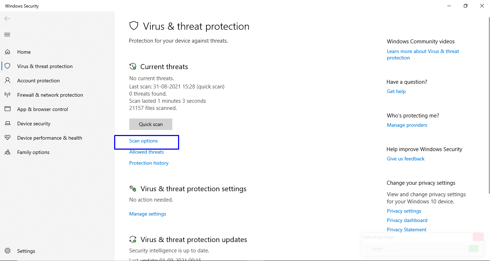
Task: Toggle the hamburger navigation menu
Action: pos(7,35)
